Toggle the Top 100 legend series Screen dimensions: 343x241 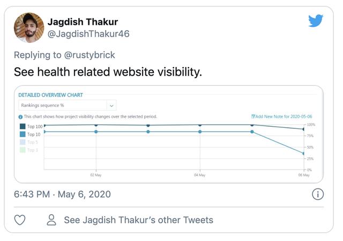[31, 127]
